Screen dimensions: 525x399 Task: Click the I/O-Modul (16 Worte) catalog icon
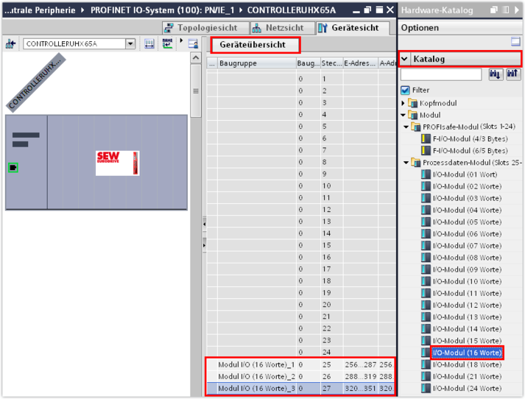coord(426,353)
